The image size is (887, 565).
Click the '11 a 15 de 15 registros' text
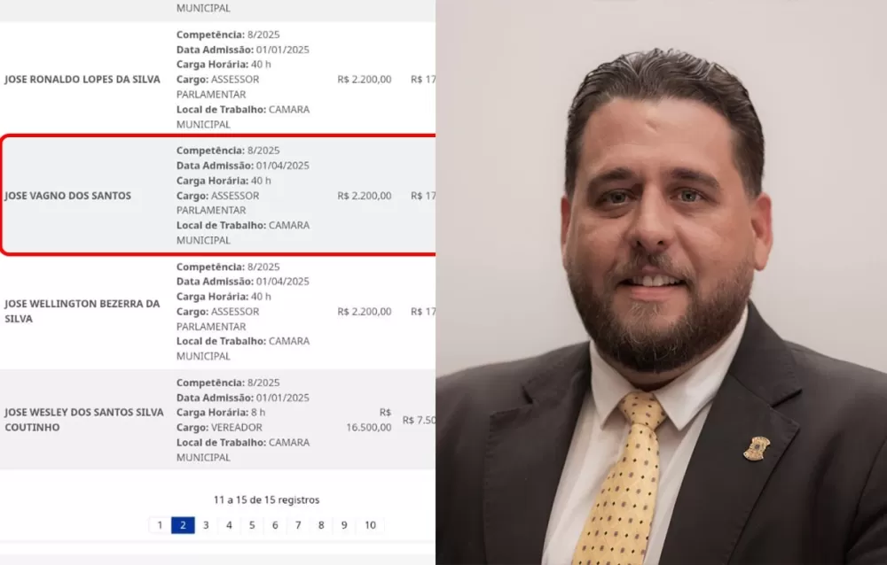pos(266,500)
